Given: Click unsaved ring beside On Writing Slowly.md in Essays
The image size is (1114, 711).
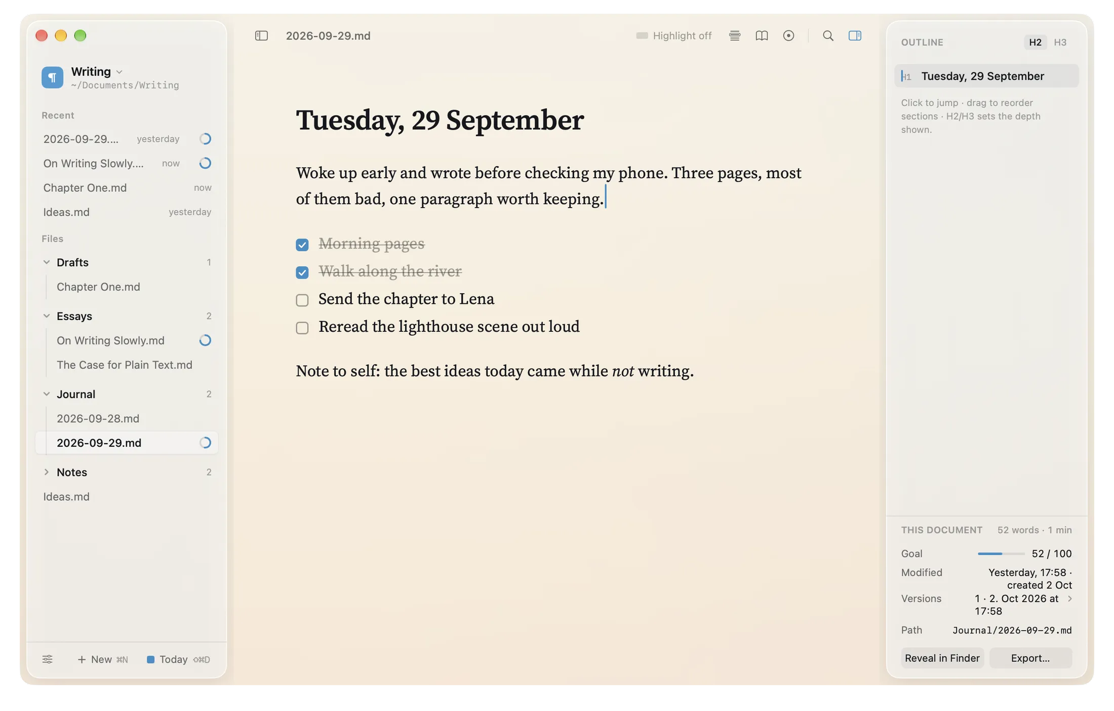Looking at the screenshot, I should pyautogui.click(x=205, y=340).
